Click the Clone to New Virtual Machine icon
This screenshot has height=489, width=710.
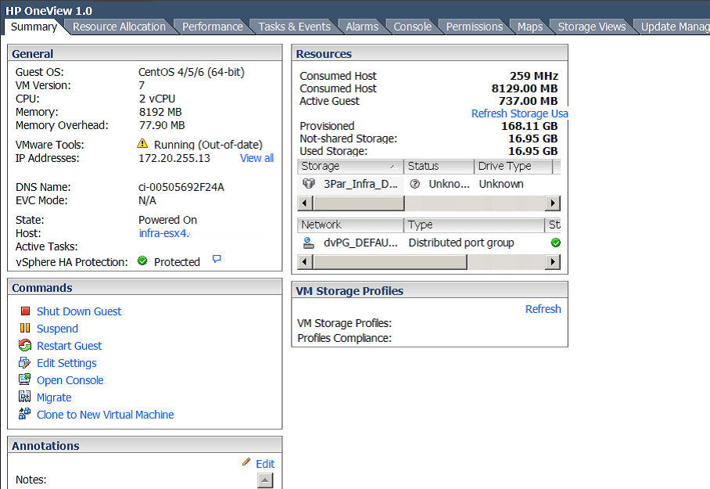25,415
